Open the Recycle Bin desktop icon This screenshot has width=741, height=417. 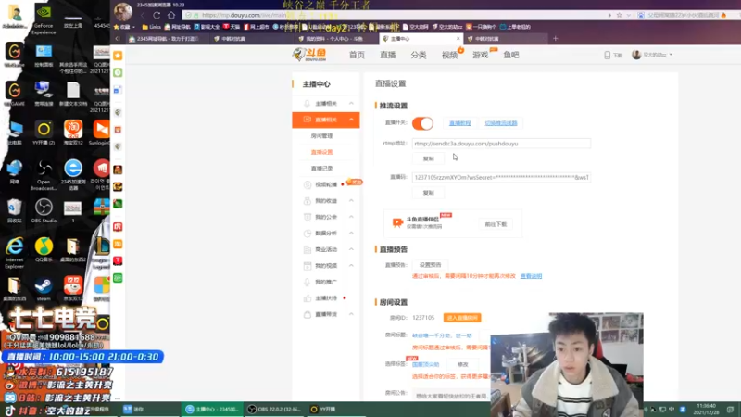pos(14,210)
